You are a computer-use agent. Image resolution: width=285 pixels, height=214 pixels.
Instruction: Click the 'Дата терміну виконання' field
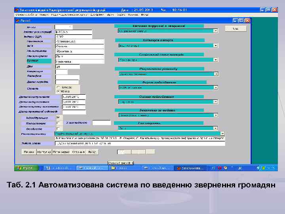[74, 107]
